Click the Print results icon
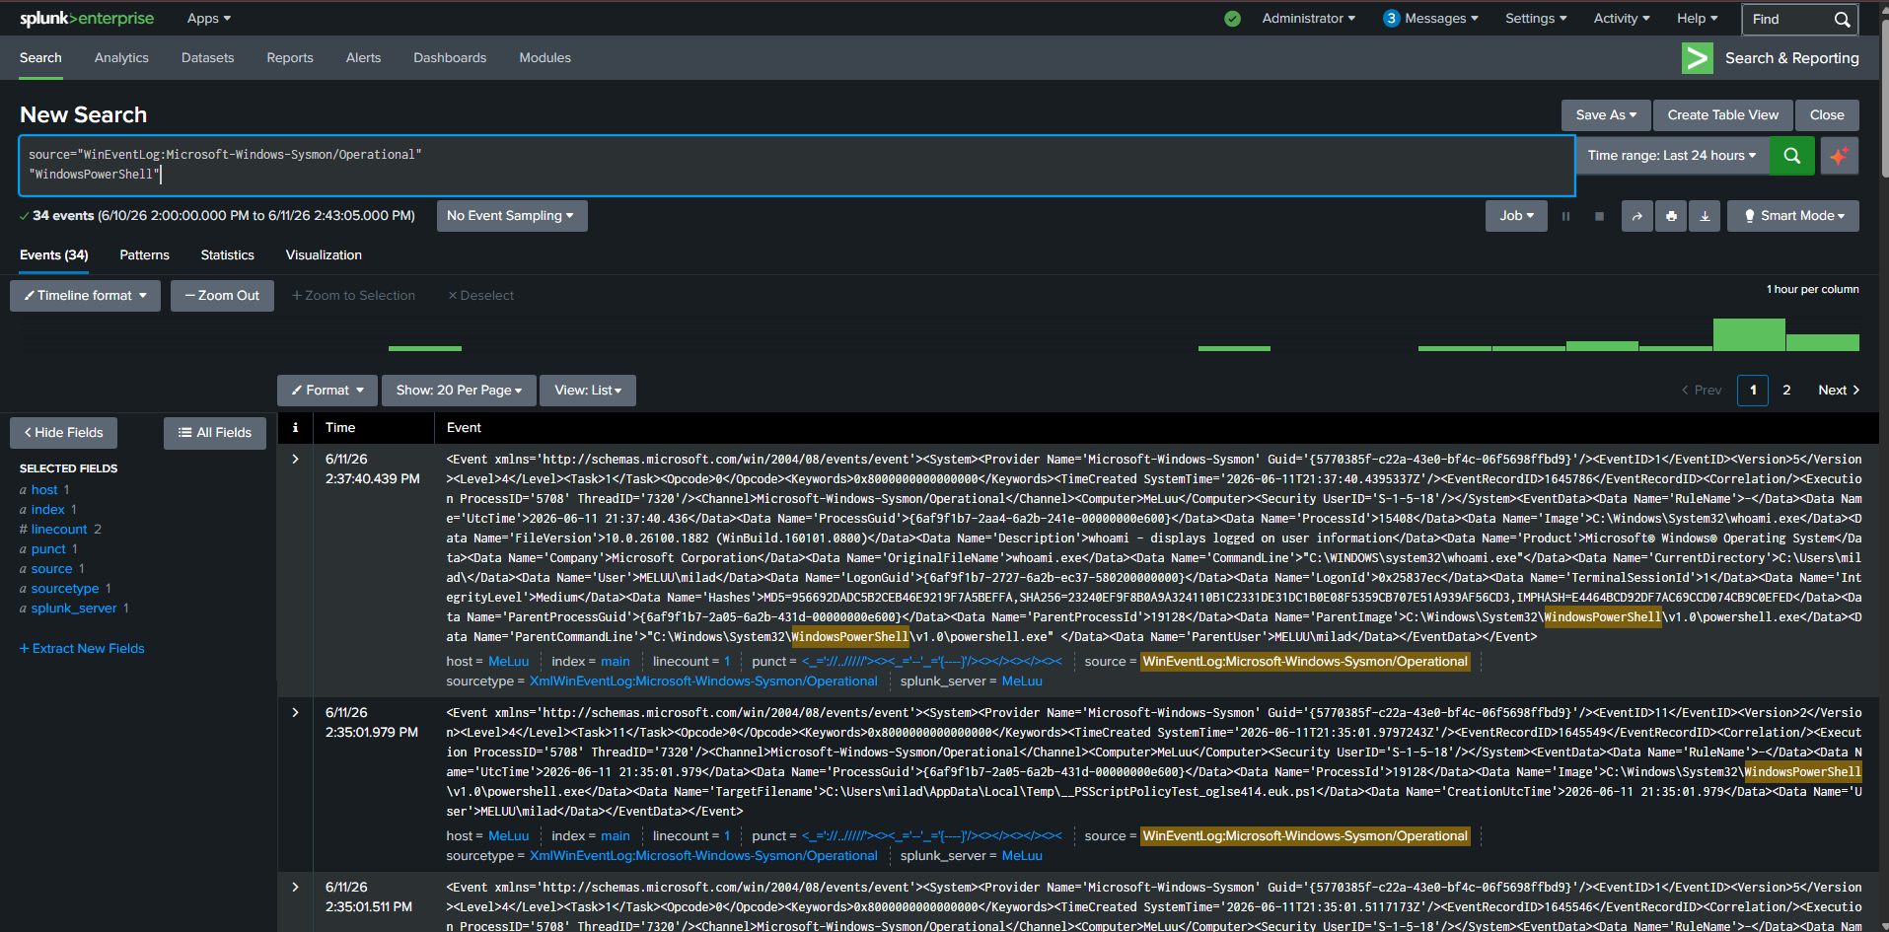The height and width of the screenshot is (932, 1889). 1671,216
